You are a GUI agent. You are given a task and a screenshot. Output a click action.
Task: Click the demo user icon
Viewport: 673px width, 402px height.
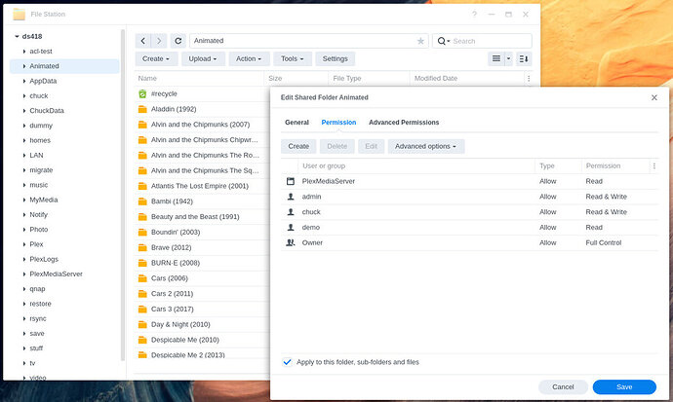pos(291,228)
